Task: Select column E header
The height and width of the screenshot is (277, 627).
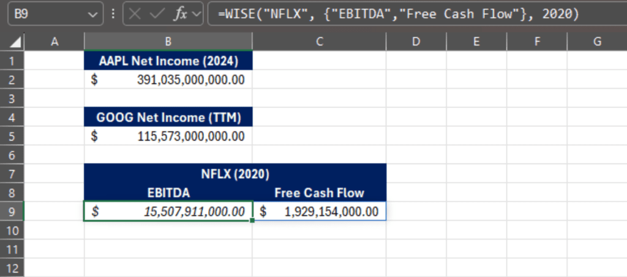Action: coord(476,42)
